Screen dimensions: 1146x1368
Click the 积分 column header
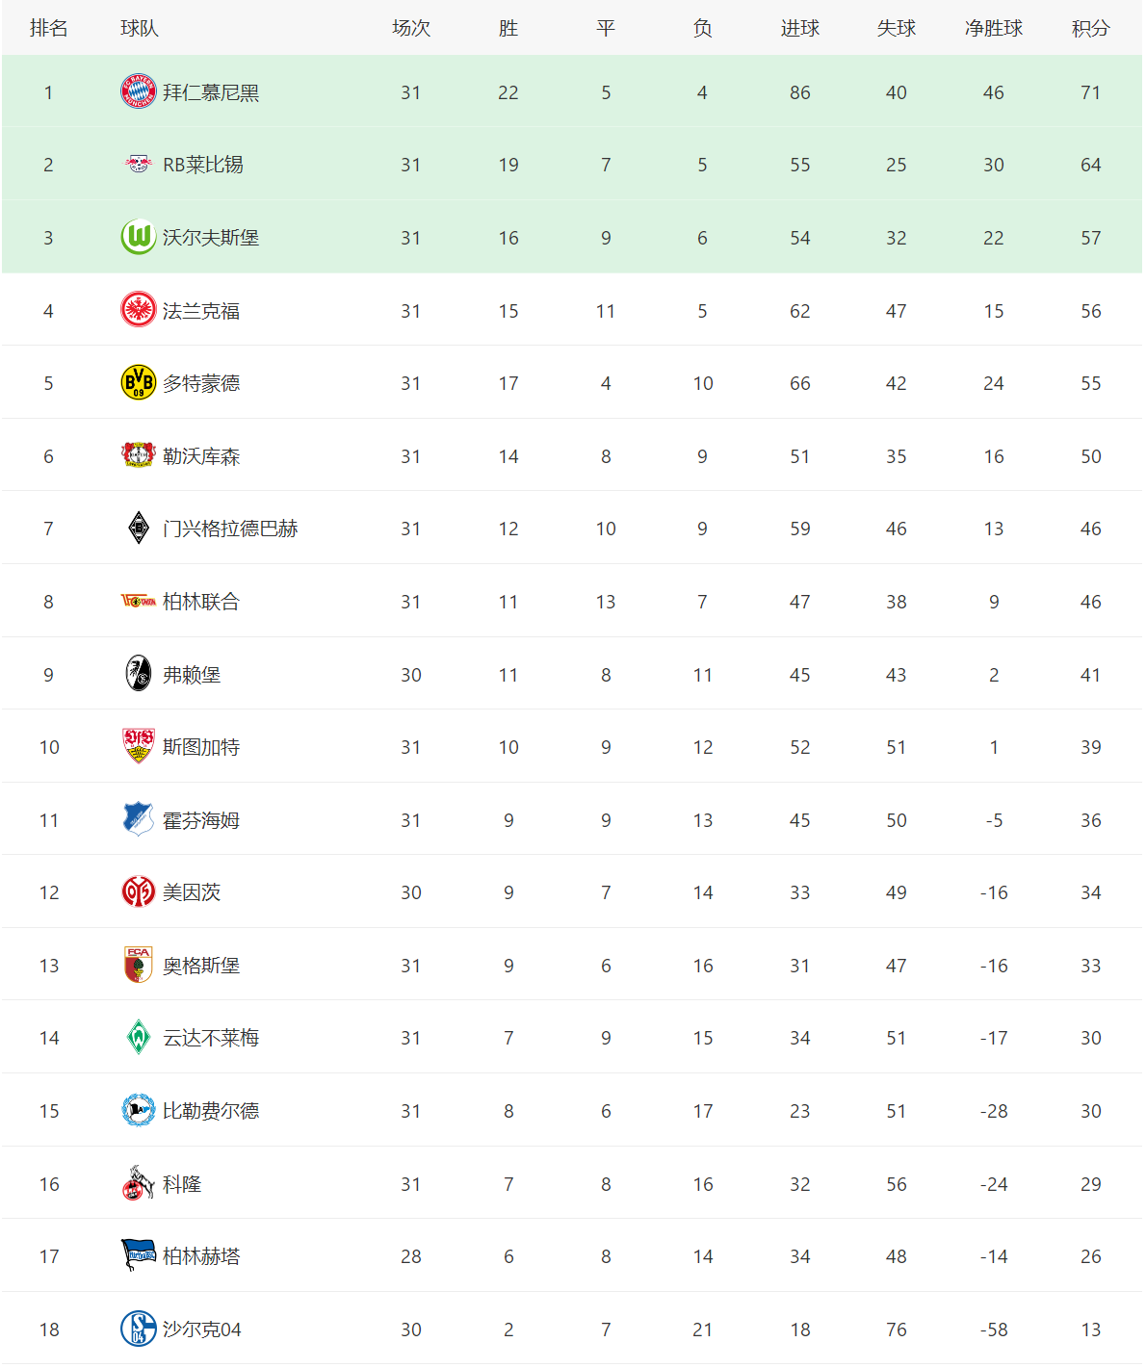(1090, 28)
